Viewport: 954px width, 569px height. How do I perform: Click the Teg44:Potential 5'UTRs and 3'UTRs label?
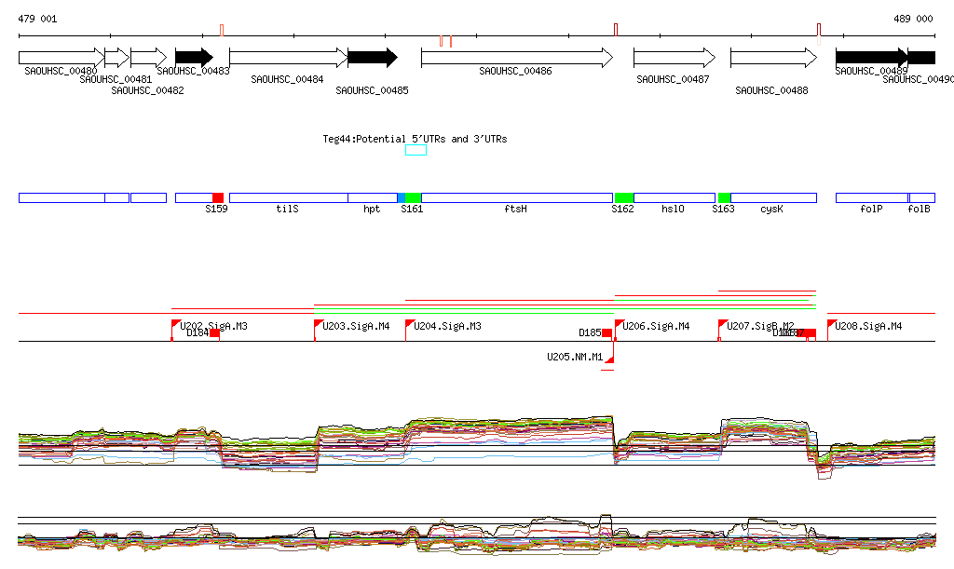(415, 139)
